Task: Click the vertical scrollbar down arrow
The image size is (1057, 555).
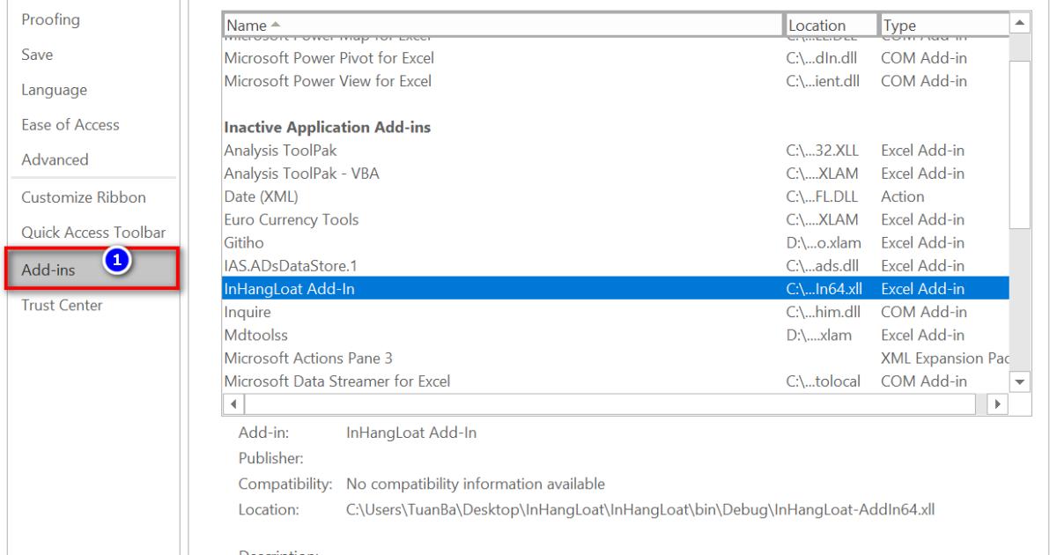Action: [x=1017, y=380]
